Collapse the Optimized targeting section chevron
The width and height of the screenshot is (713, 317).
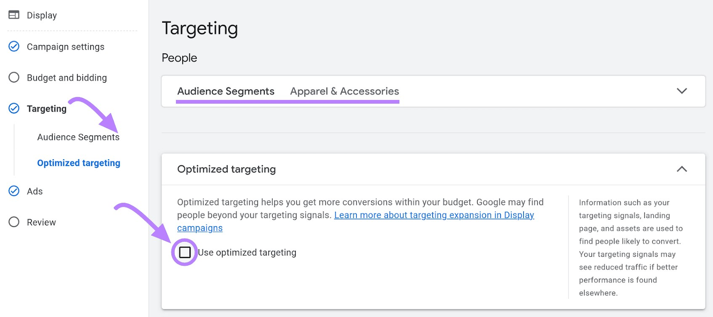[x=681, y=169]
